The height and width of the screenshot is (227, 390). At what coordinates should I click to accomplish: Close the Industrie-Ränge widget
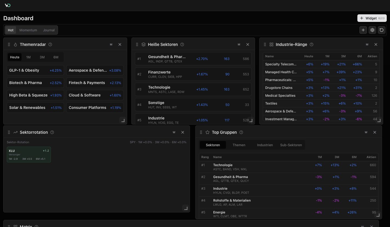(376, 44)
